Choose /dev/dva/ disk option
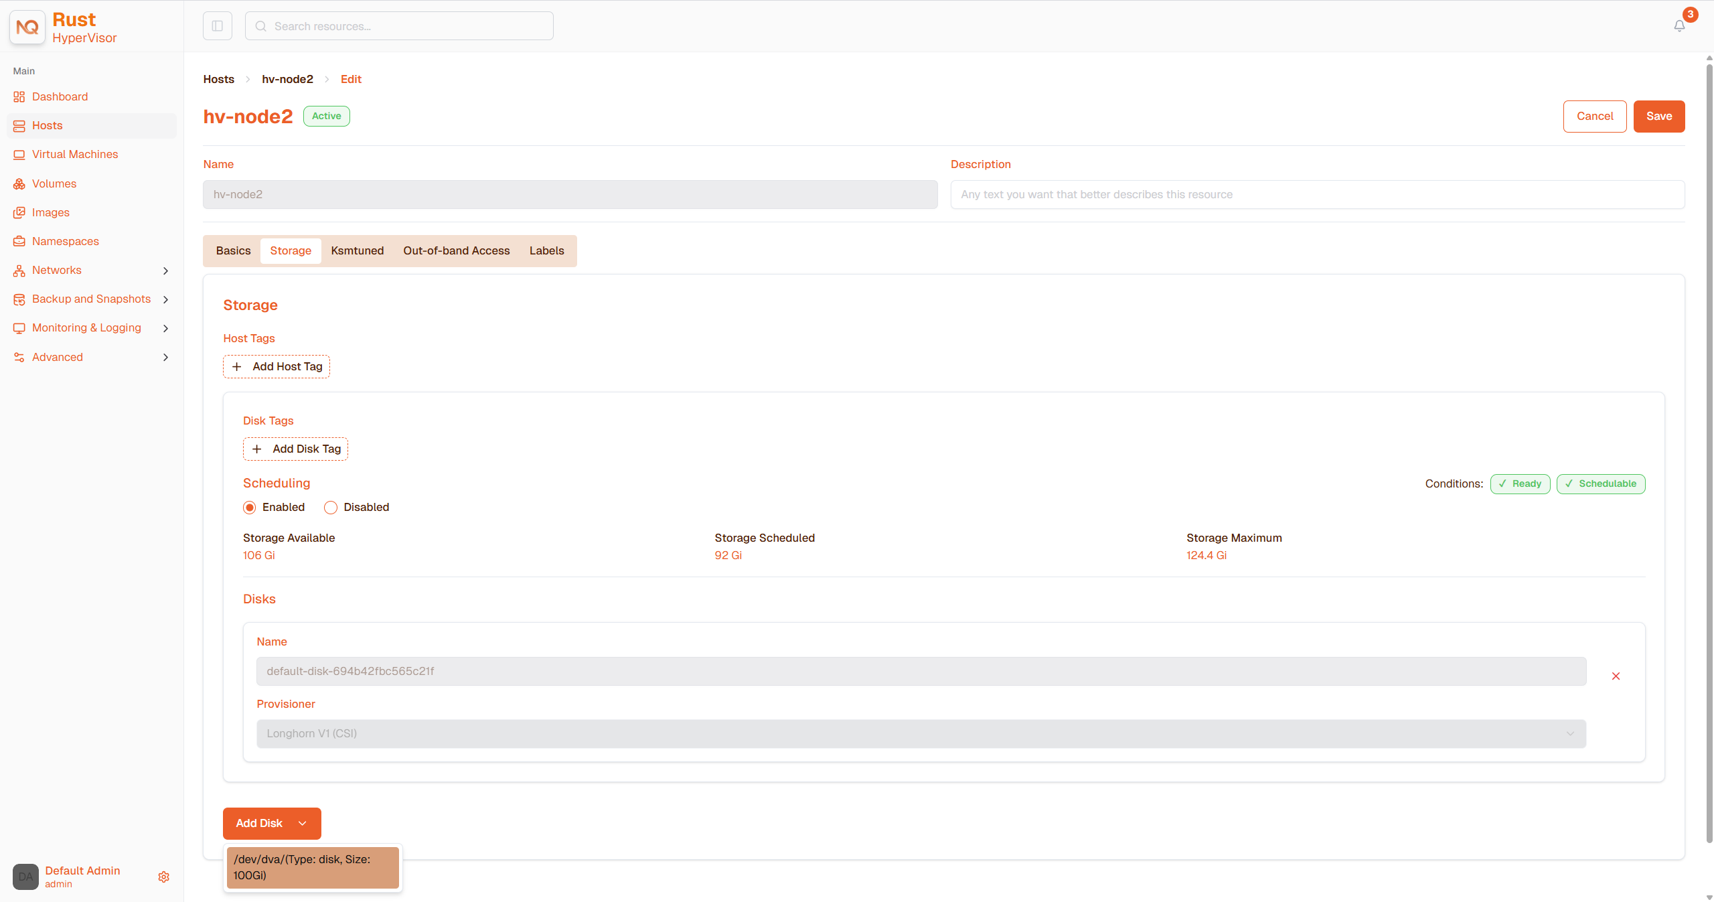Image resolution: width=1714 pixels, height=902 pixels. [313, 868]
